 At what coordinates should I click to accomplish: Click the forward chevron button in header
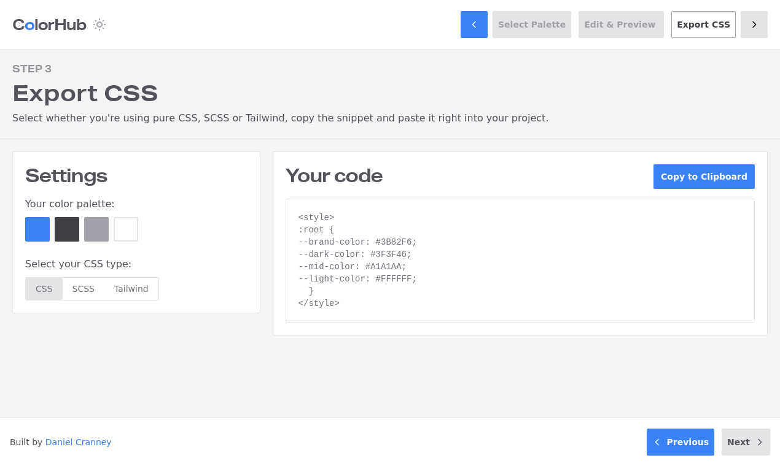[x=754, y=25]
